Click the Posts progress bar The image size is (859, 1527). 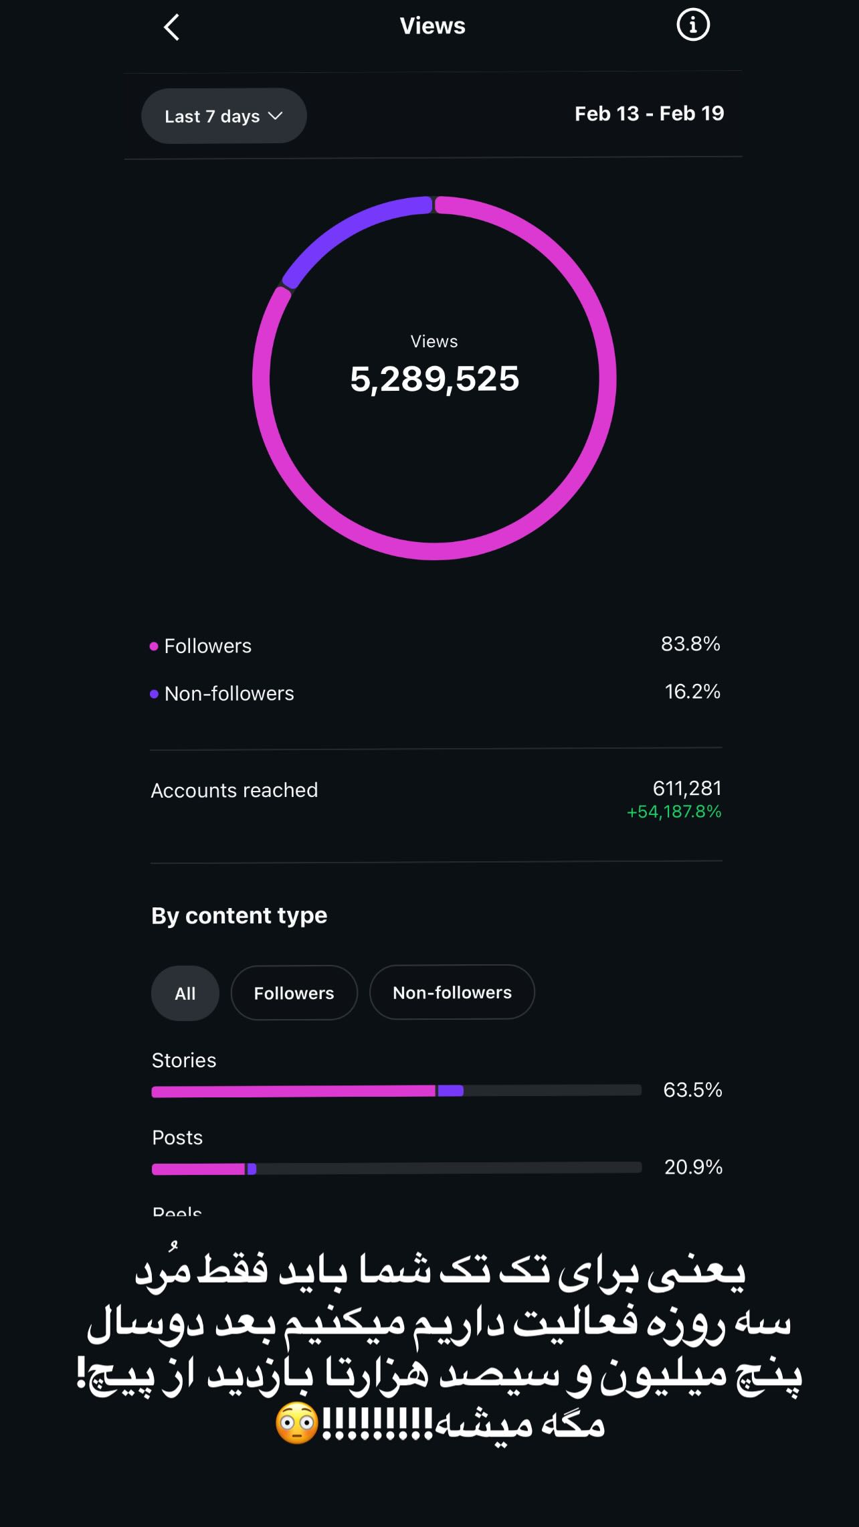click(397, 1168)
